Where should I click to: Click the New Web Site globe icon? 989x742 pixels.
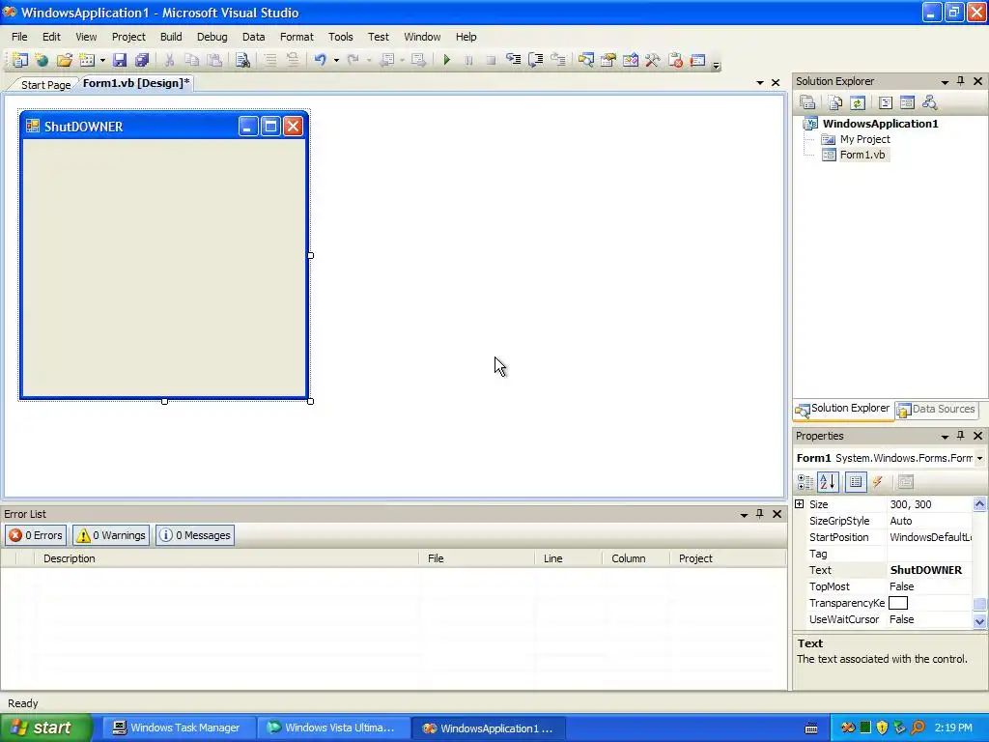click(42, 60)
